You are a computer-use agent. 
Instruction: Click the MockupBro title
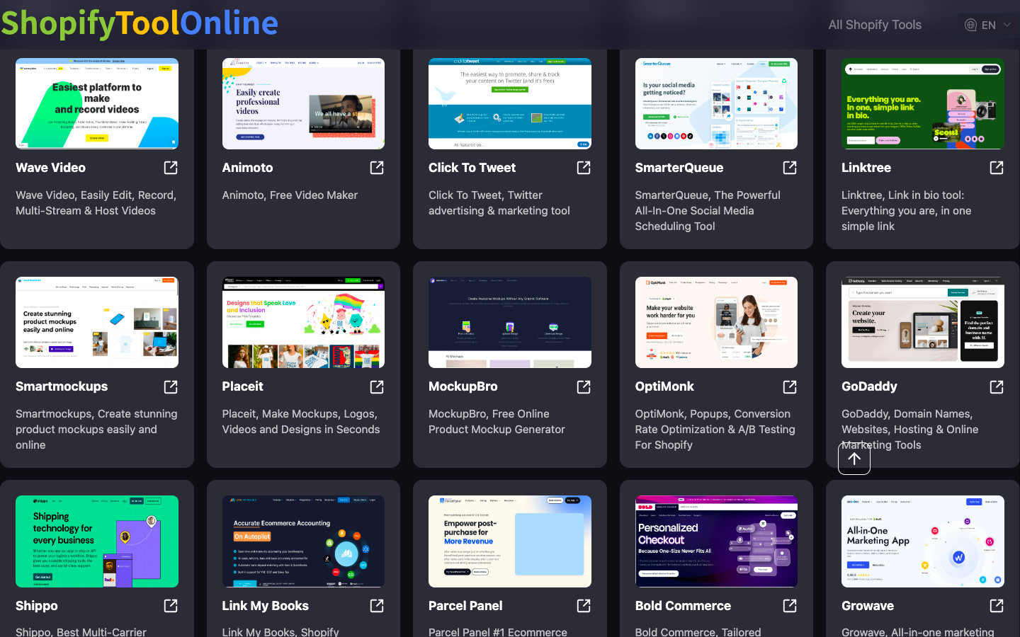click(463, 386)
